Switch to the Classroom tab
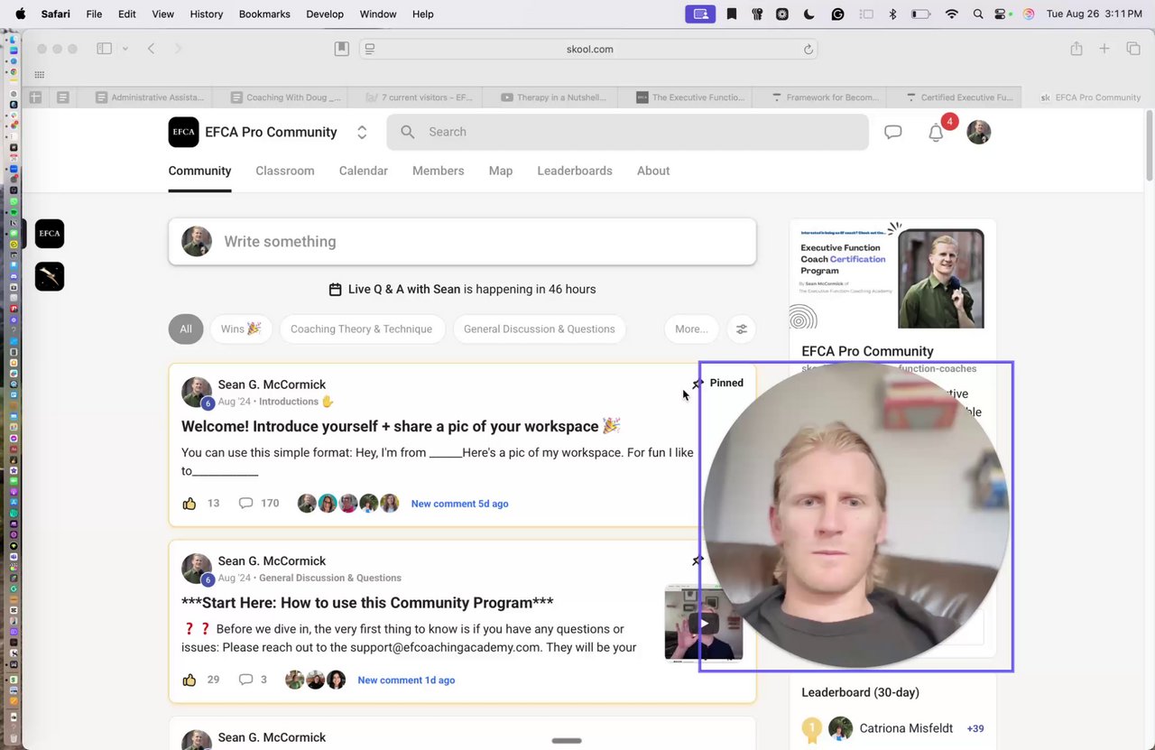This screenshot has height=750, width=1155. (285, 171)
